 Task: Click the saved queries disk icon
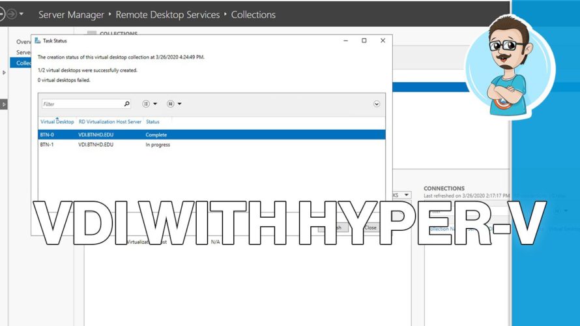(170, 104)
